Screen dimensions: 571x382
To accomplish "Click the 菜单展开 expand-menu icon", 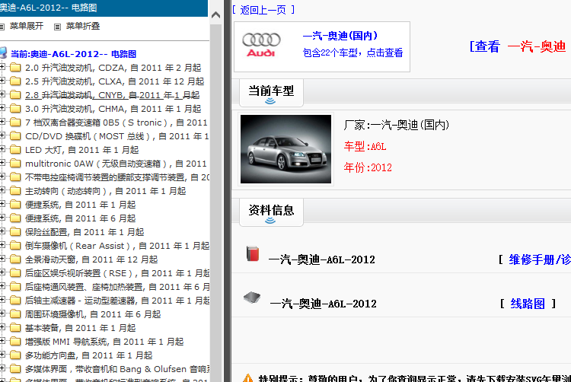I will 2,27.
